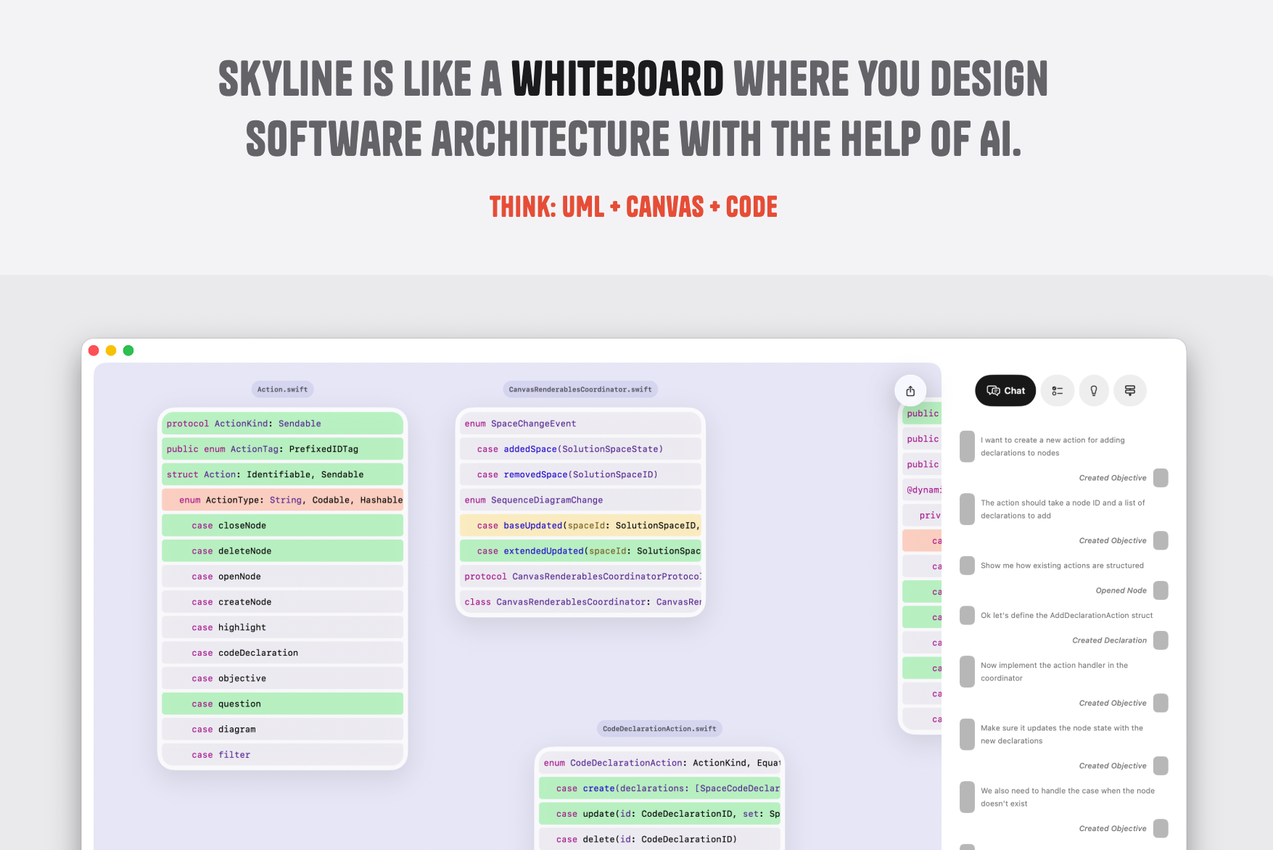Screen dimensions: 1273x850
Task: Click the 'case diagram' row
Action: (x=282, y=729)
